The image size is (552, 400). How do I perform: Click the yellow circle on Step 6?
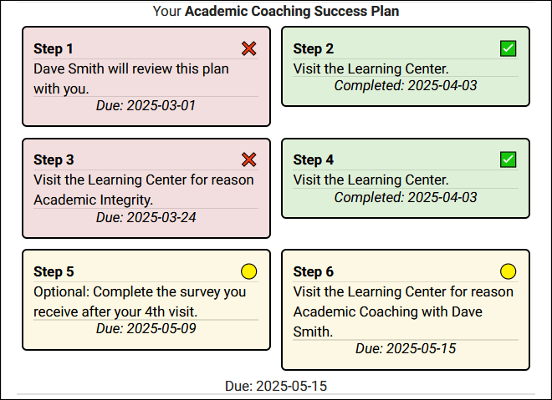point(508,271)
